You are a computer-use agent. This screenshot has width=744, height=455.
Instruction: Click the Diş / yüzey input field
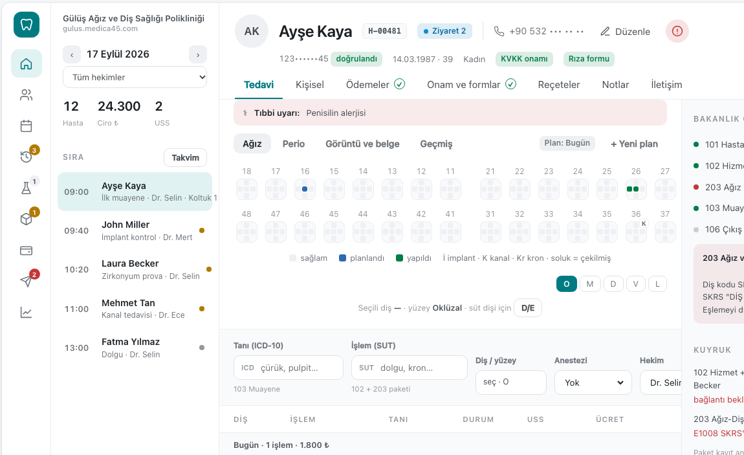coord(511,383)
